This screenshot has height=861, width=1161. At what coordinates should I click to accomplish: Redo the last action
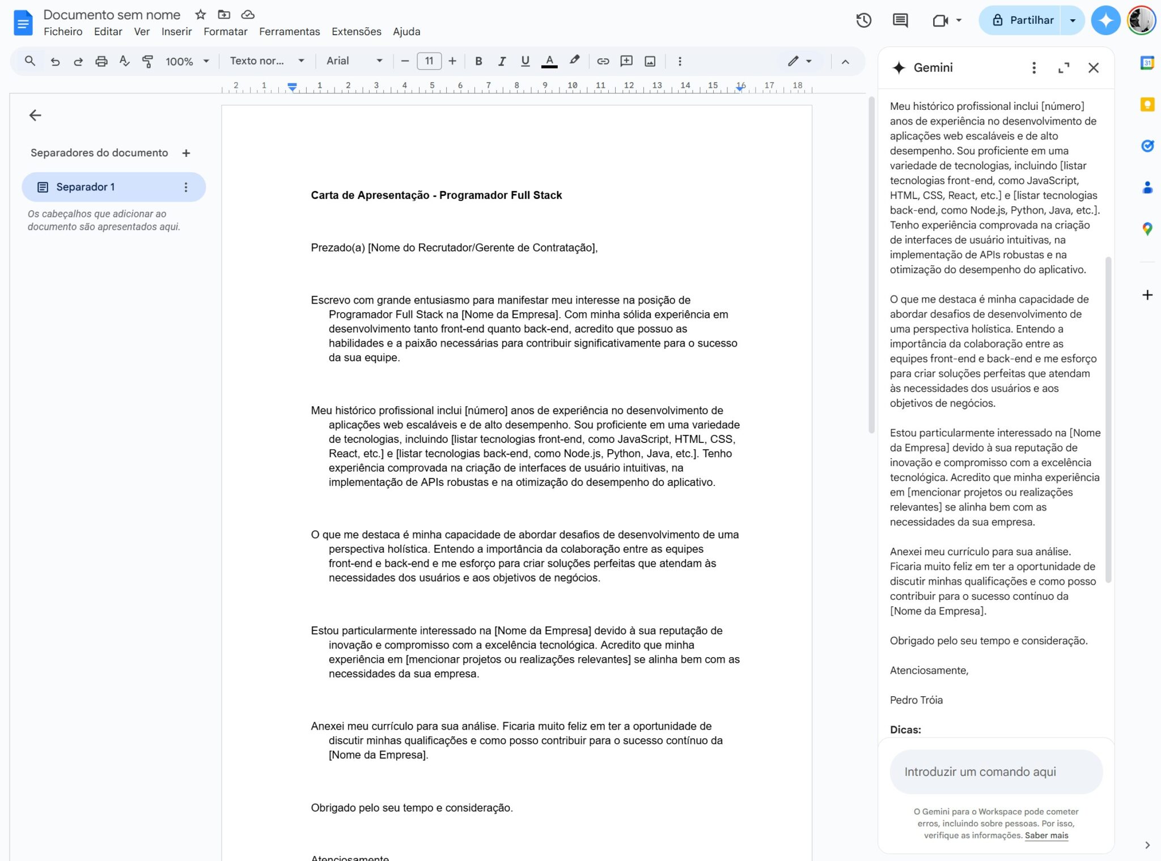(x=78, y=61)
